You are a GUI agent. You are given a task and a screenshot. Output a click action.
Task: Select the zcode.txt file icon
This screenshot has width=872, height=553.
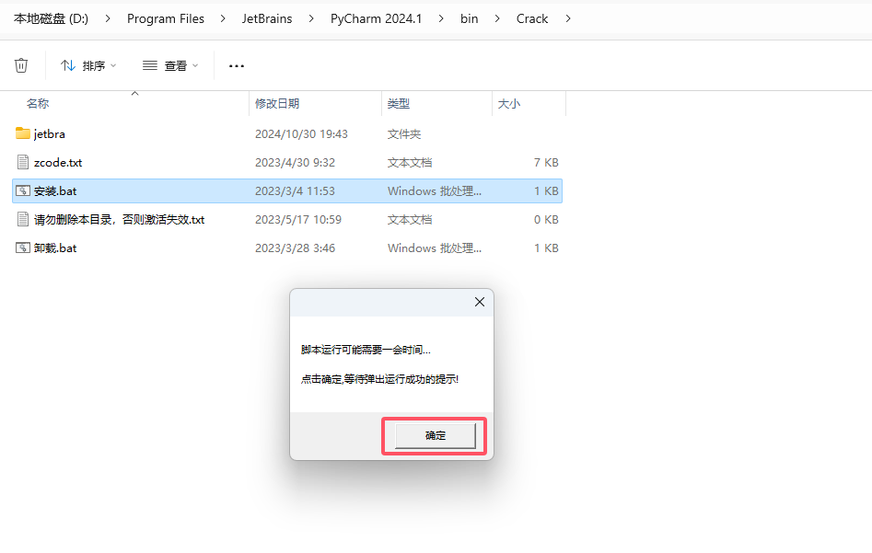23,162
